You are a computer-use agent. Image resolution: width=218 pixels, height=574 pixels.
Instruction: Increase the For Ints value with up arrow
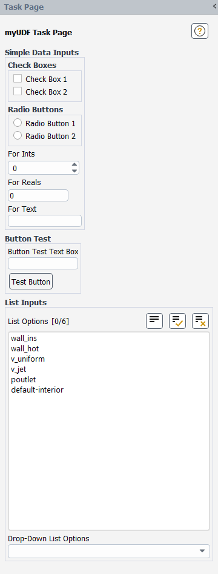(x=74, y=164)
